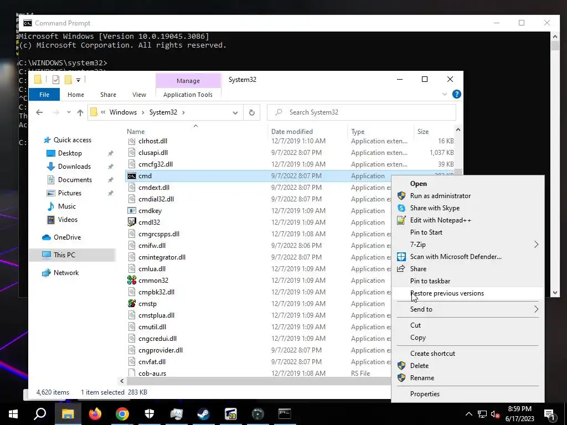Open the notification center icon
The width and height of the screenshot is (567, 425).
(x=549, y=414)
